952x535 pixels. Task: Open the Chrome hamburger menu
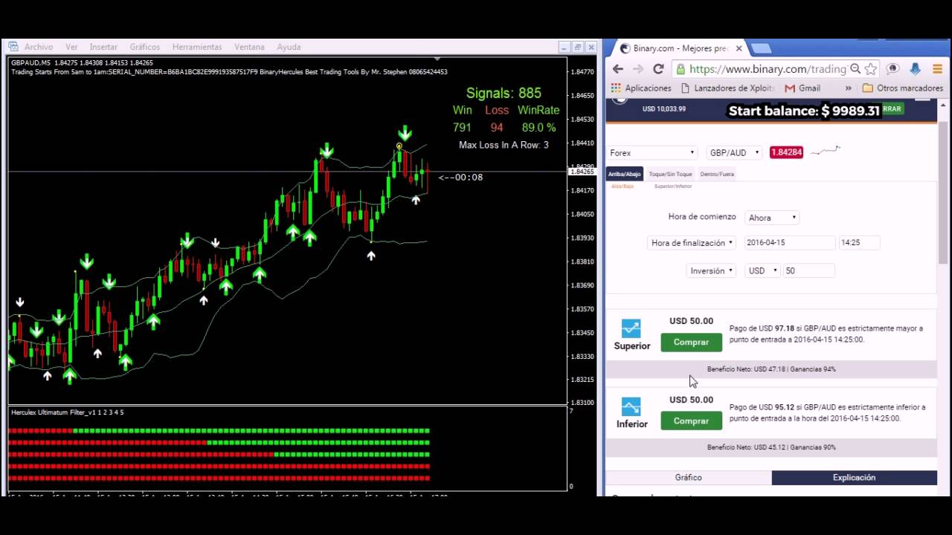pyautogui.click(x=937, y=69)
